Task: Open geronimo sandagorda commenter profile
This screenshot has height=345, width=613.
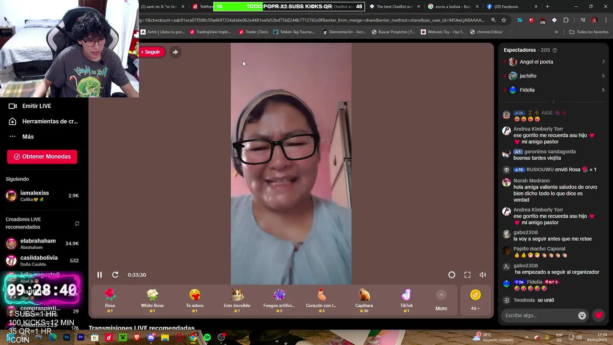Action: click(x=550, y=151)
